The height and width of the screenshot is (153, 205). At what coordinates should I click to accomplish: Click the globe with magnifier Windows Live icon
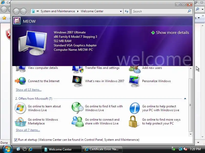point(77,108)
